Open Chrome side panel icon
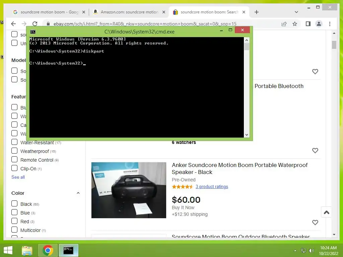The height and width of the screenshot is (257, 343). click(308, 24)
